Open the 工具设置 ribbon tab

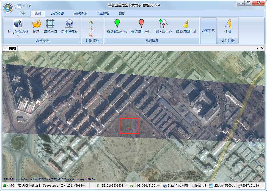click(x=103, y=14)
